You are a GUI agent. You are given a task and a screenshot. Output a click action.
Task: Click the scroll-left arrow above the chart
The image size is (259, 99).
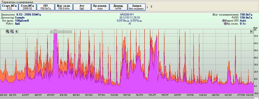[x=17, y=31]
